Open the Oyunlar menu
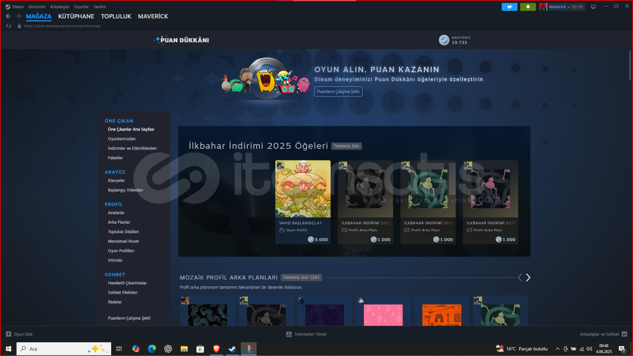The height and width of the screenshot is (356, 633). pos(81,7)
